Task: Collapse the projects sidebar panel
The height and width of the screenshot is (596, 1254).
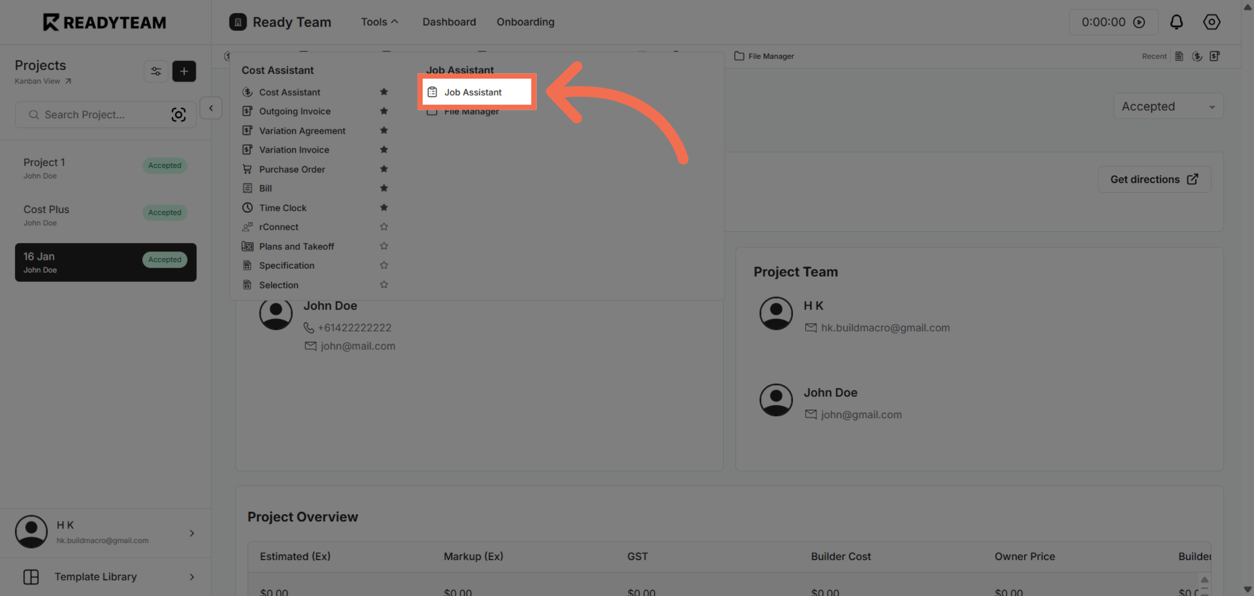Action: [x=211, y=108]
